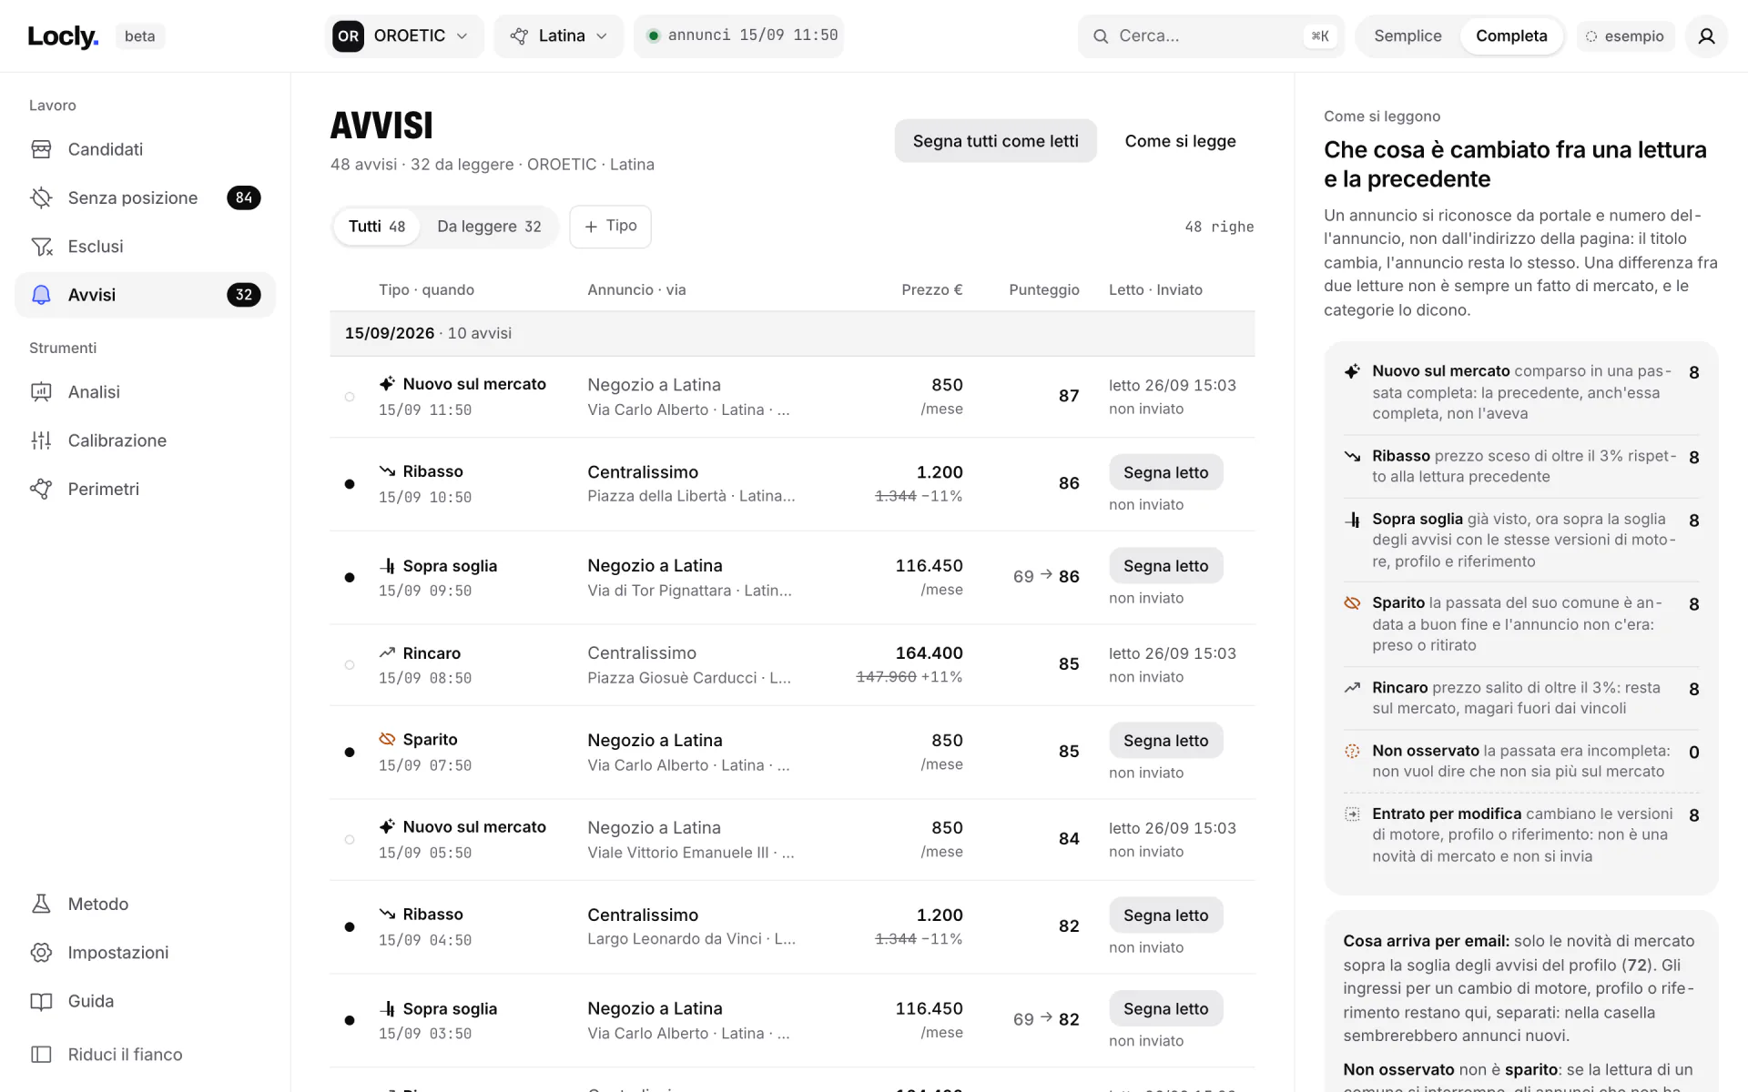Click beta tag next to logo
Screen dimensions: 1748x1092
[x=139, y=36]
